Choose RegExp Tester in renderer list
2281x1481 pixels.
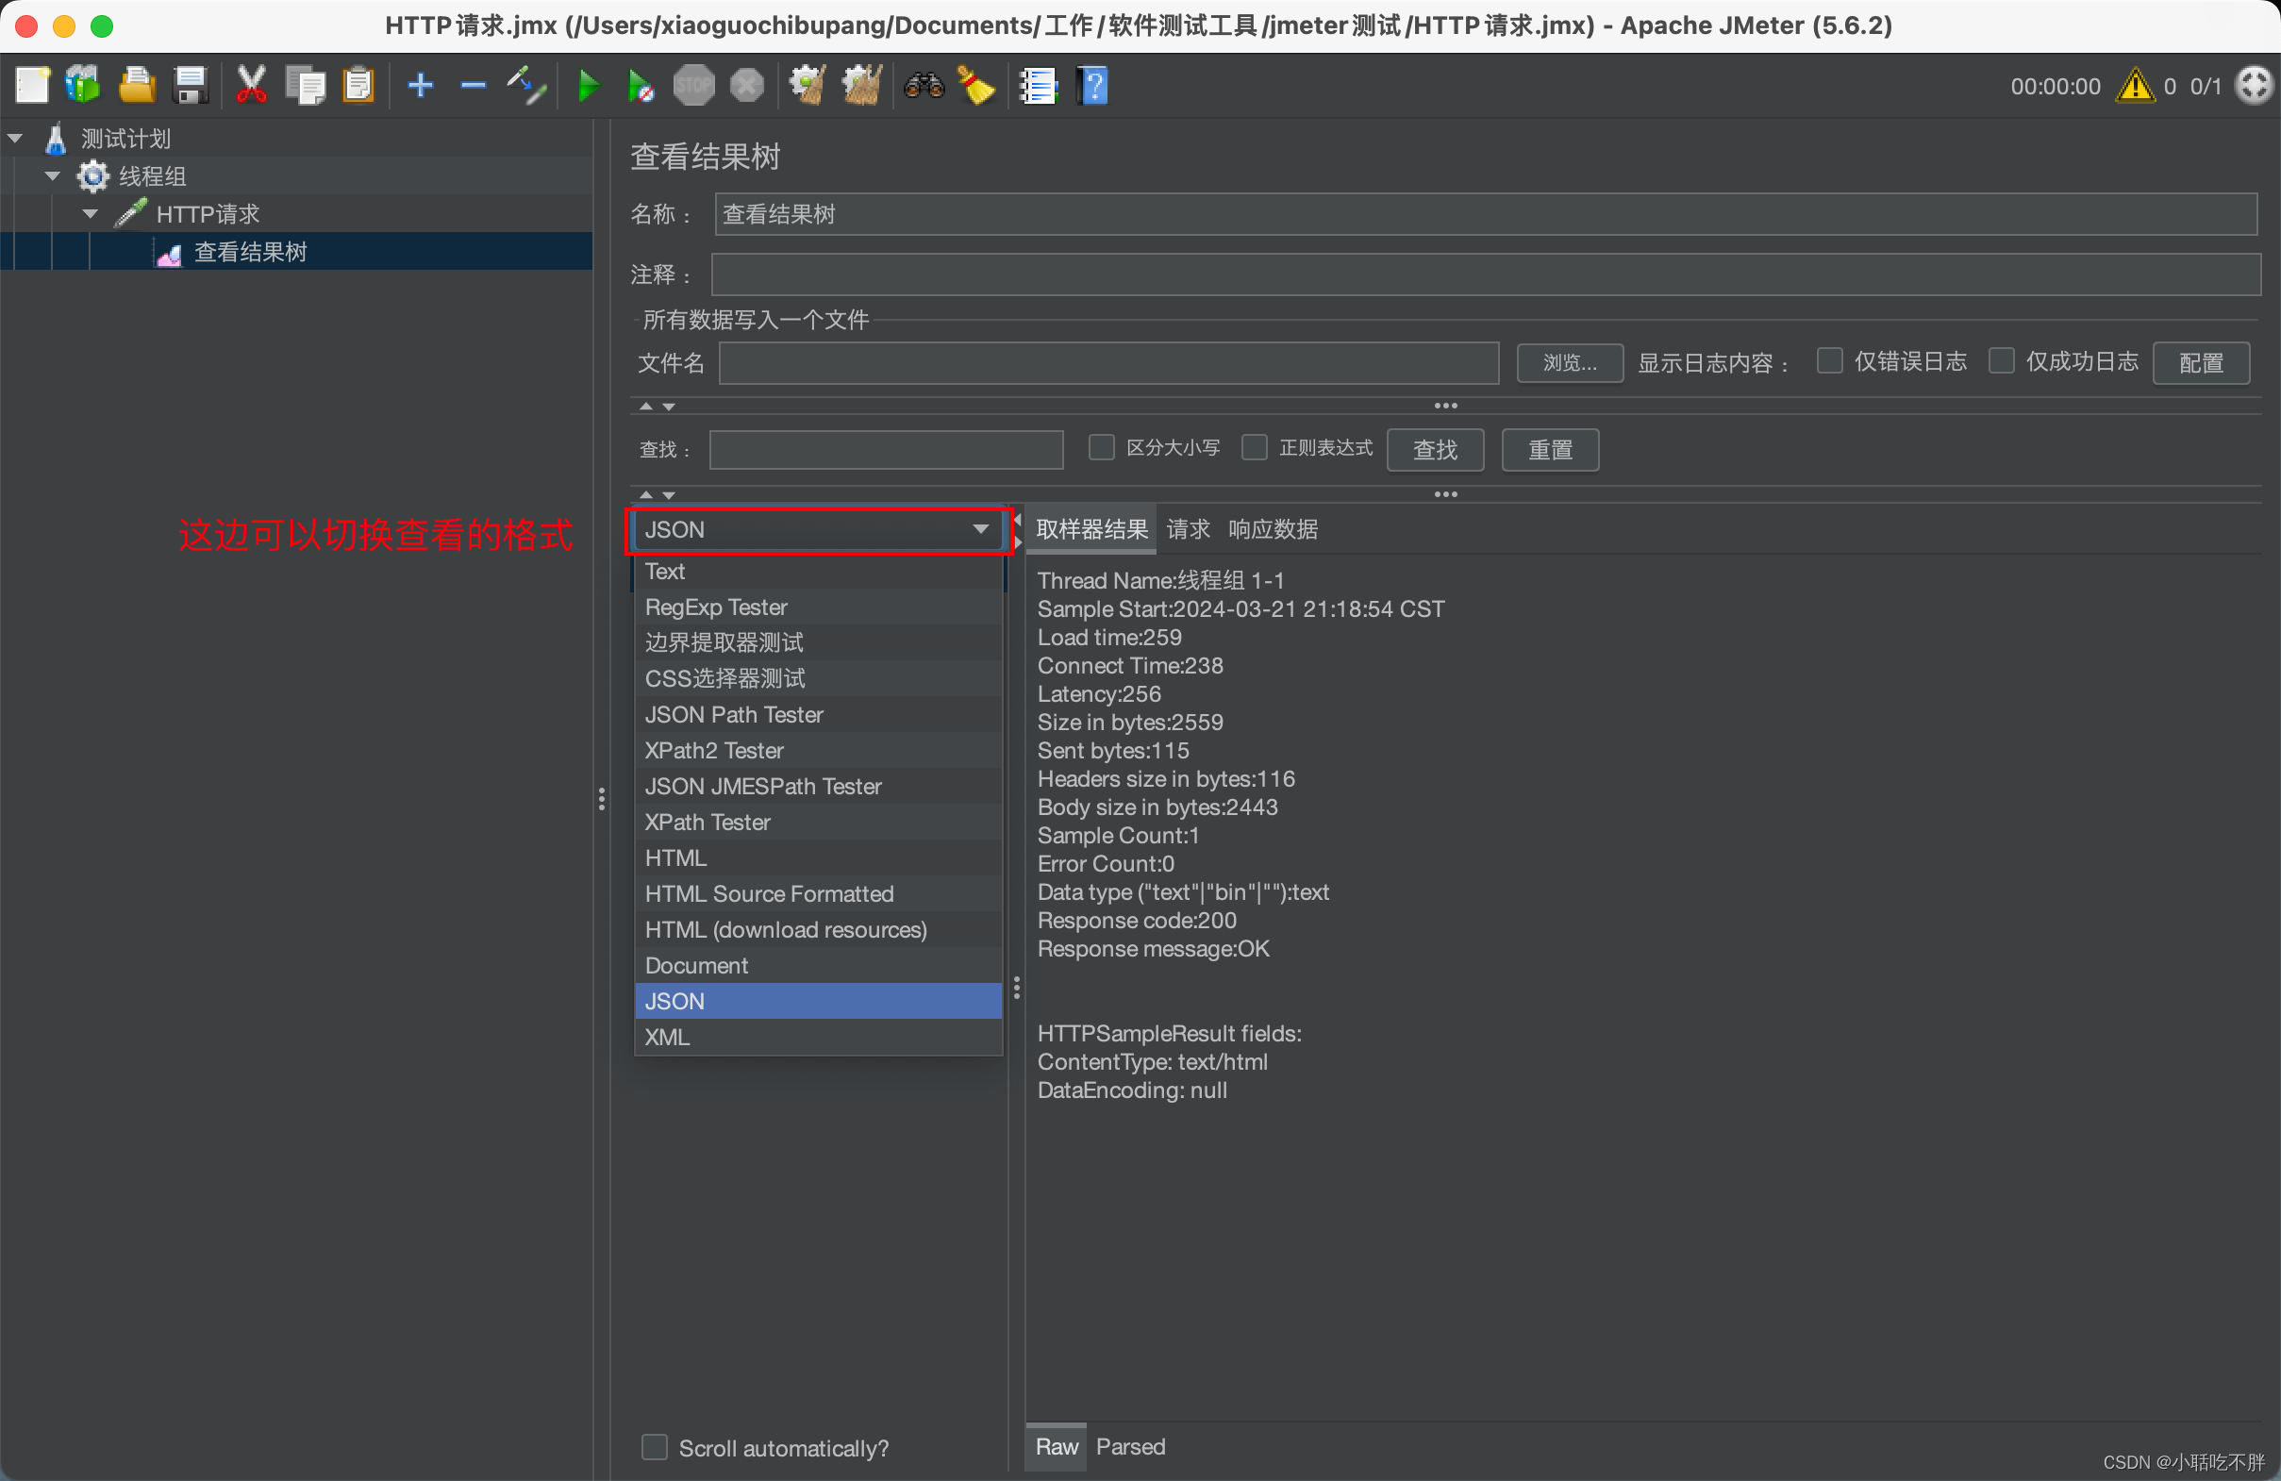pos(818,607)
